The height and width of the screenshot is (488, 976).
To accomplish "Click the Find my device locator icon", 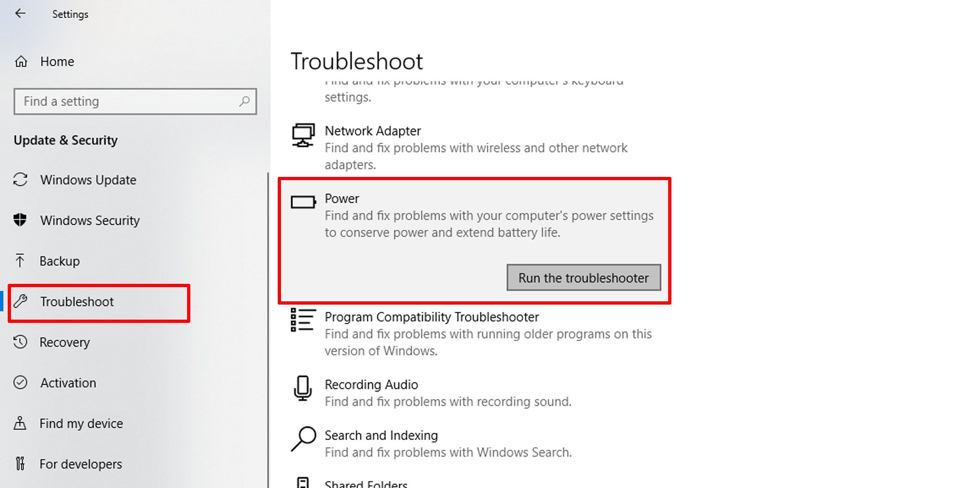I will pyautogui.click(x=20, y=423).
